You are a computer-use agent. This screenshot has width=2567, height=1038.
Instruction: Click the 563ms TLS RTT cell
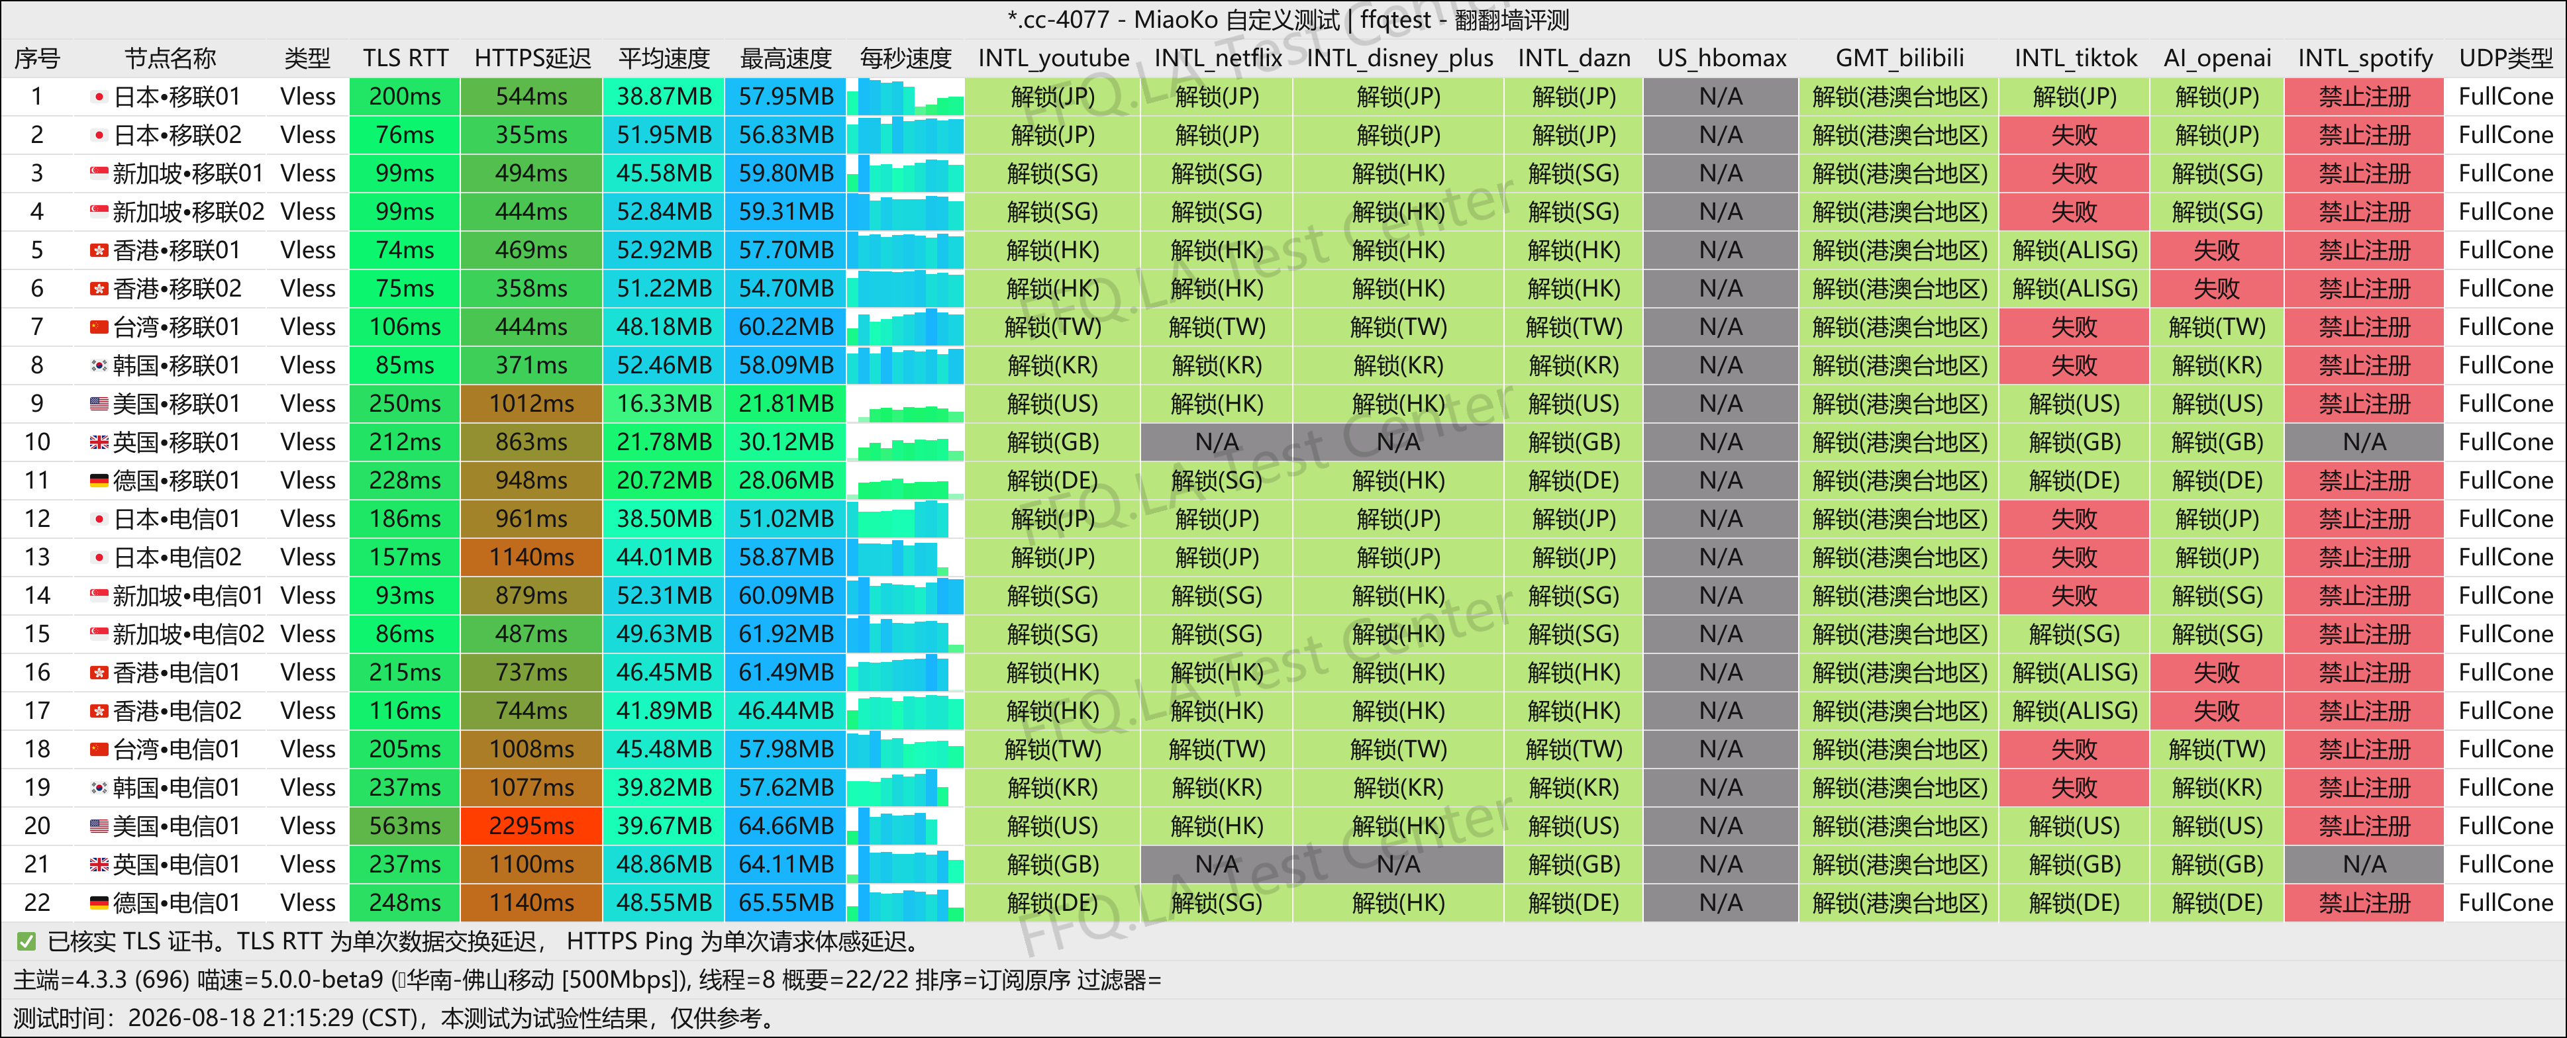pos(405,826)
